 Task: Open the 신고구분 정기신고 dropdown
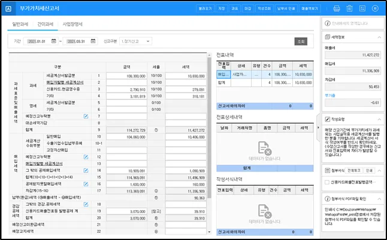(135, 41)
